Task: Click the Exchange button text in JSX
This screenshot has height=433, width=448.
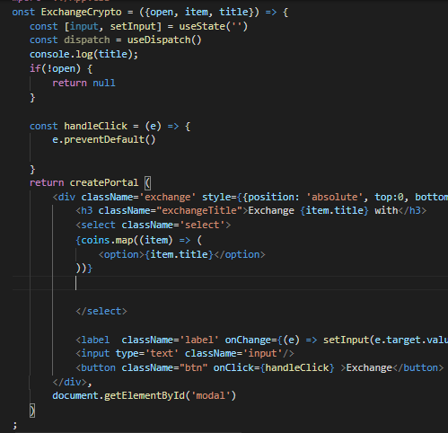Action: point(369,367)
